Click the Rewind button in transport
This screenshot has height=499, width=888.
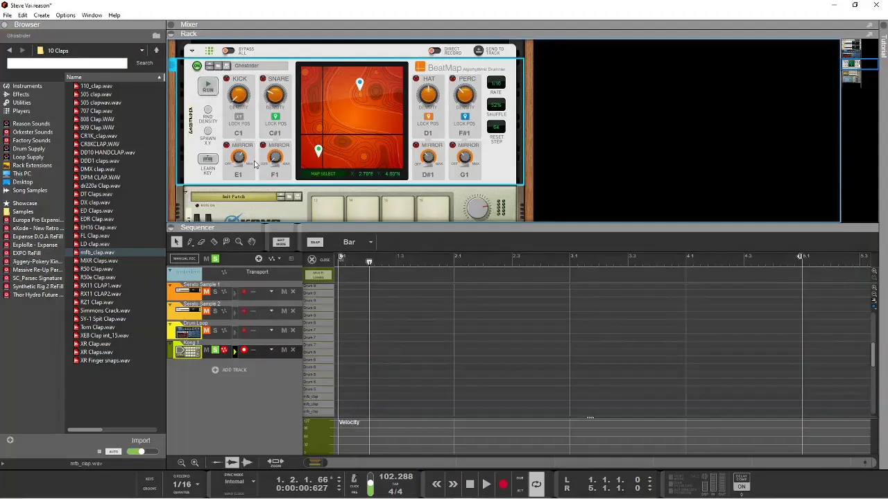[x=436, y=484]
